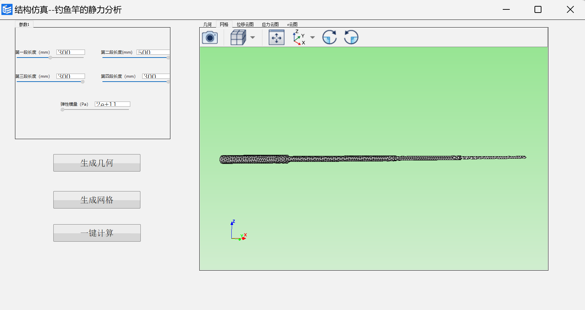Maximize the 结构仿真 window
585x310 pixels.
point(538,9)
